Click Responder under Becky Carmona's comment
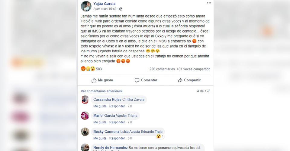 (x=117, y=138)
